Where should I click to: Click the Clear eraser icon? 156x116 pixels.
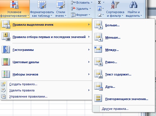(x=100, y=15)
